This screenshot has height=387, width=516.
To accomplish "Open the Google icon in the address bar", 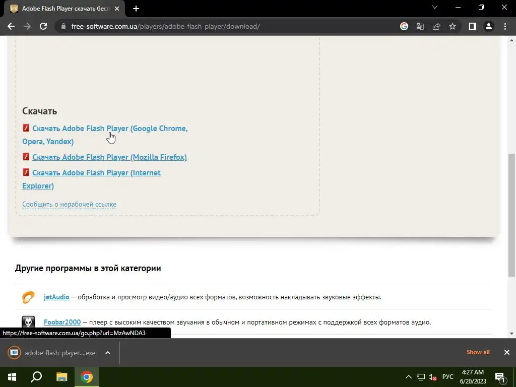I will [404, 26].
